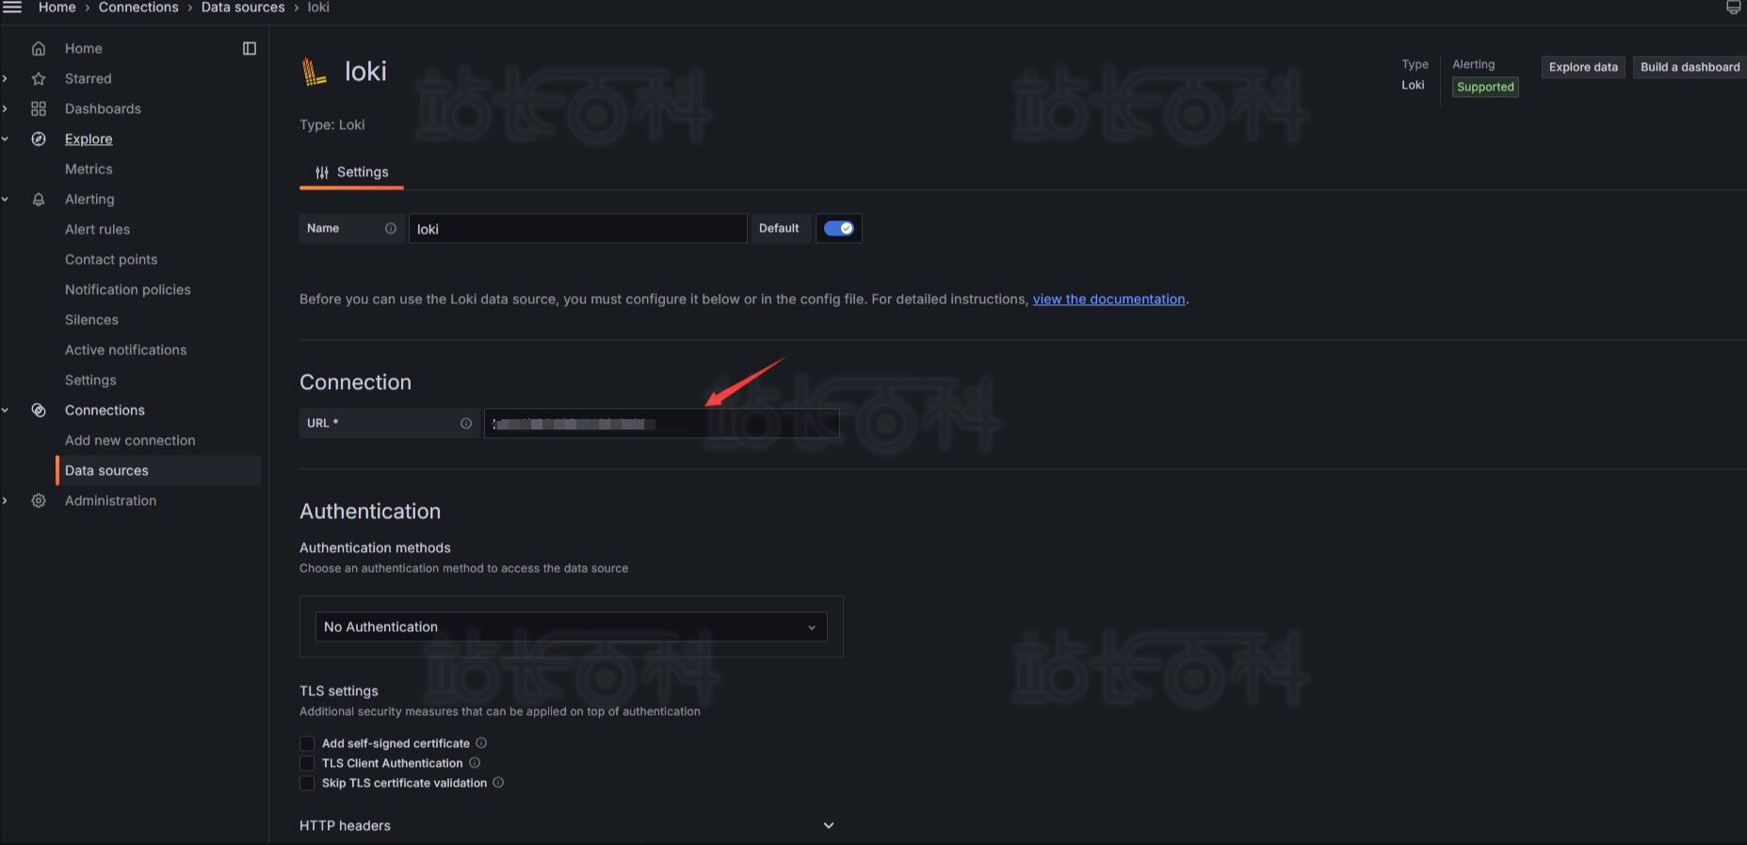
Task: Click the Explore compass icon
Action: point(39,138)
